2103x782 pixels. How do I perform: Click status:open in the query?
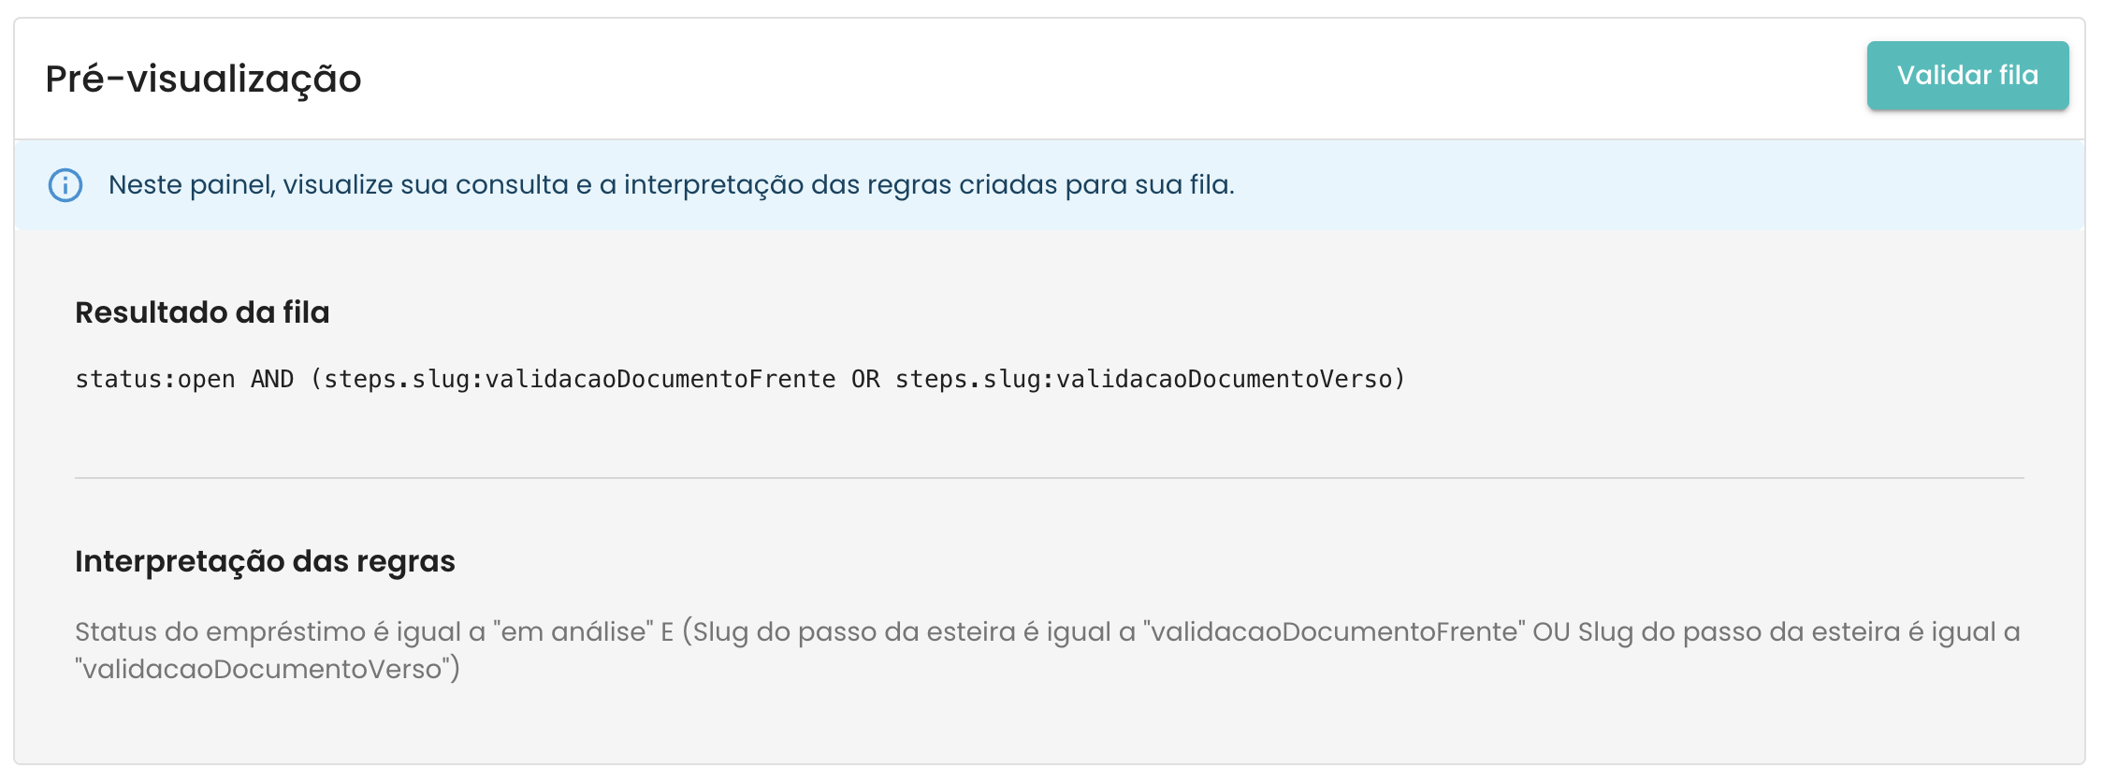pos(155,379)
